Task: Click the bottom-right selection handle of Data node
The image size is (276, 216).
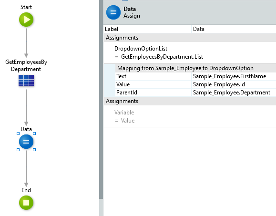Action: click(x=34, y=150)
